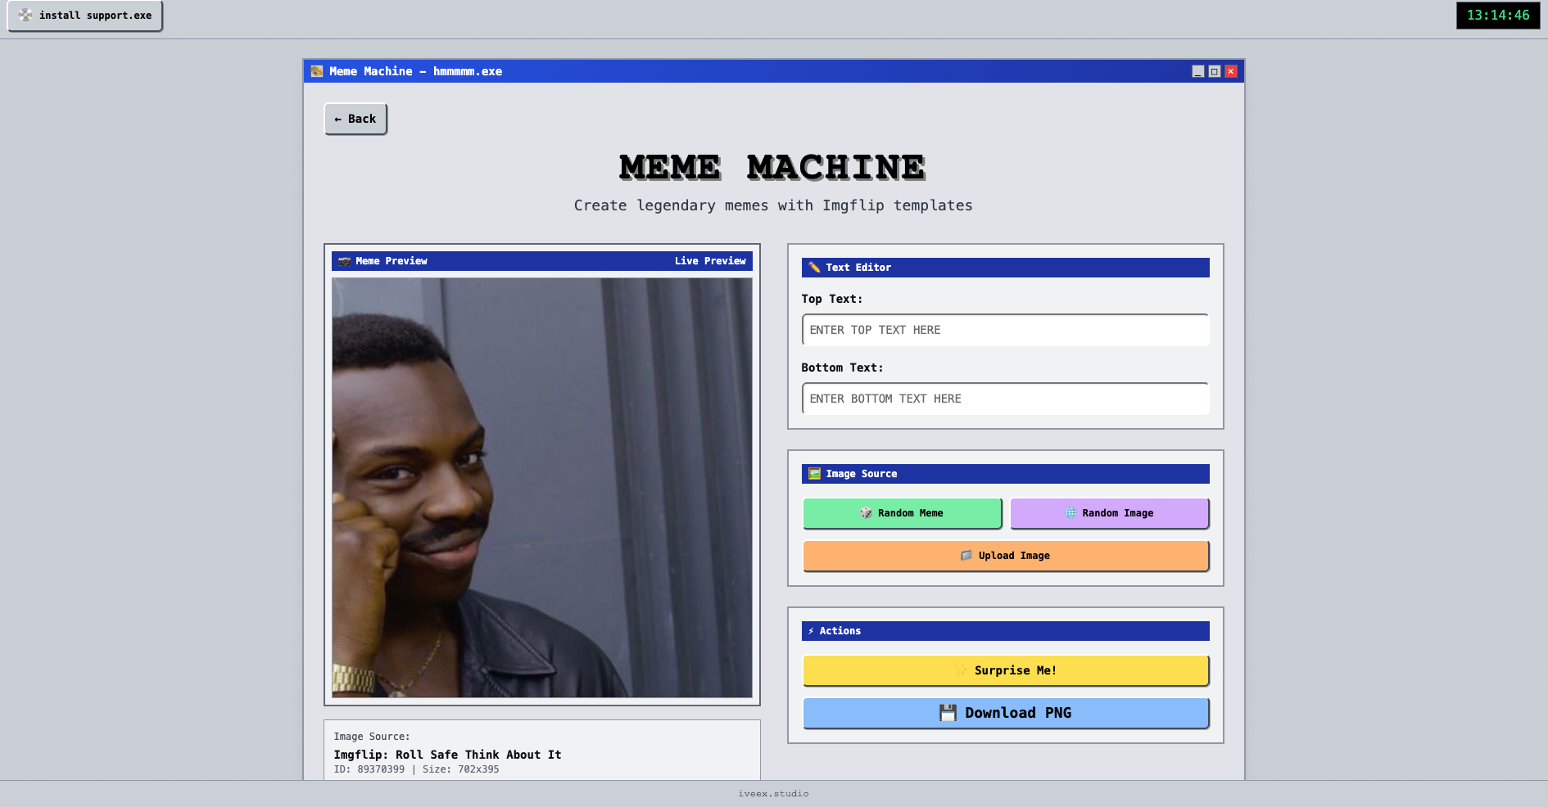Viewport: 1548px width, 807px height.
Task: Click the Top Text: label
Action: point(831,299)
